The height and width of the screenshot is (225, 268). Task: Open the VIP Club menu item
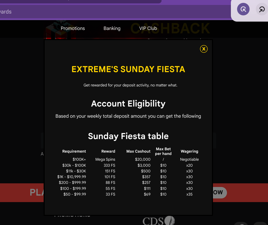148,28
